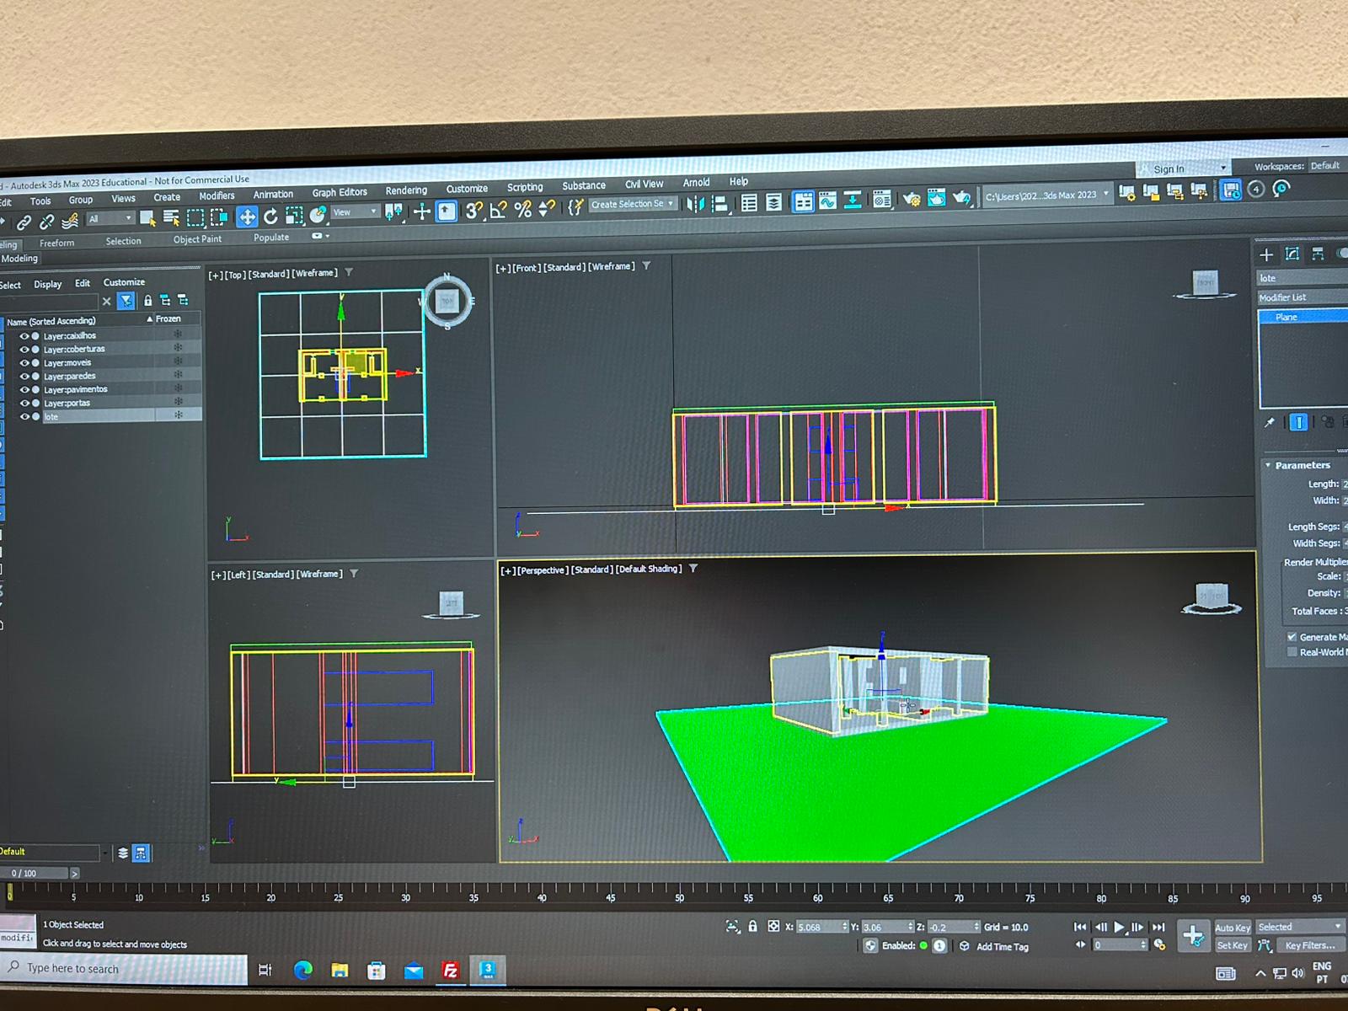Toggle the Real-World Map Size checkbox
This screenshot has width=1348, height=1011.
[x=1292, y=652]
